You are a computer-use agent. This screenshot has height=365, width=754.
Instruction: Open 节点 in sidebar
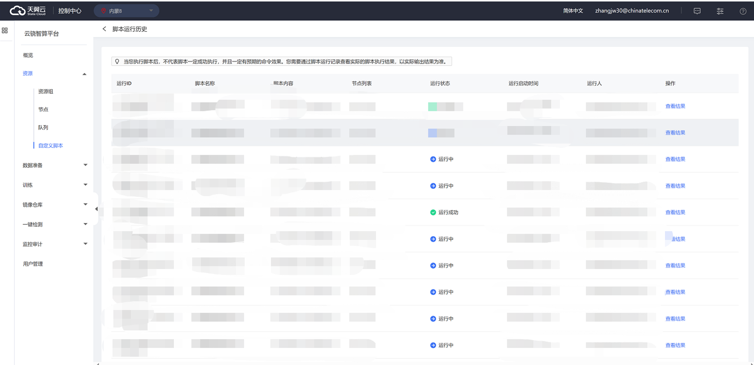pyautogui.click(x=43, y=109)
